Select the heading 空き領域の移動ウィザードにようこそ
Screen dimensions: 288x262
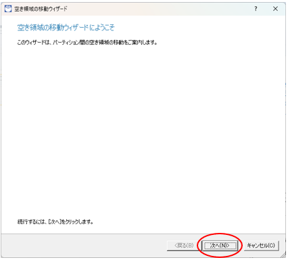click(x=66, y=28)
